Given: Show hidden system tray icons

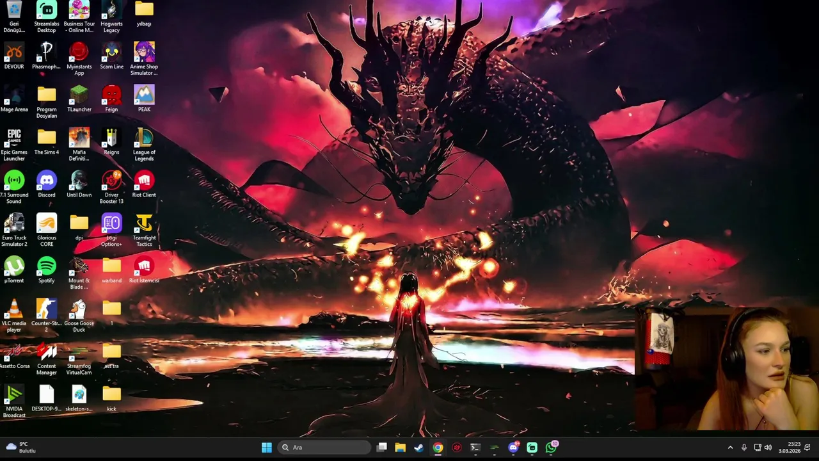Looking at the screenshot, I should (730, 448).
